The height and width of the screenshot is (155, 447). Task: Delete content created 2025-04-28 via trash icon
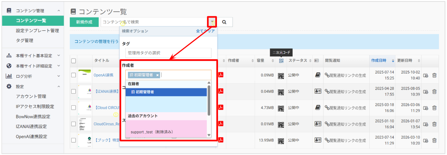[x=434, y=92]
